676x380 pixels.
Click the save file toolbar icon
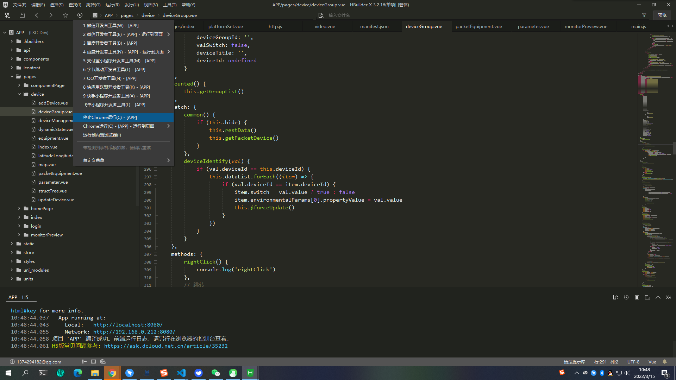(22, 15)
